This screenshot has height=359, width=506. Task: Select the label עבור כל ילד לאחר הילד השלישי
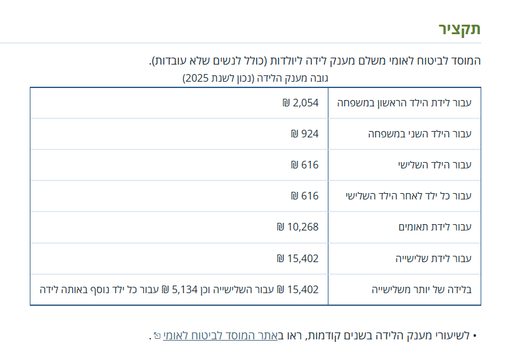coord(408,196)
